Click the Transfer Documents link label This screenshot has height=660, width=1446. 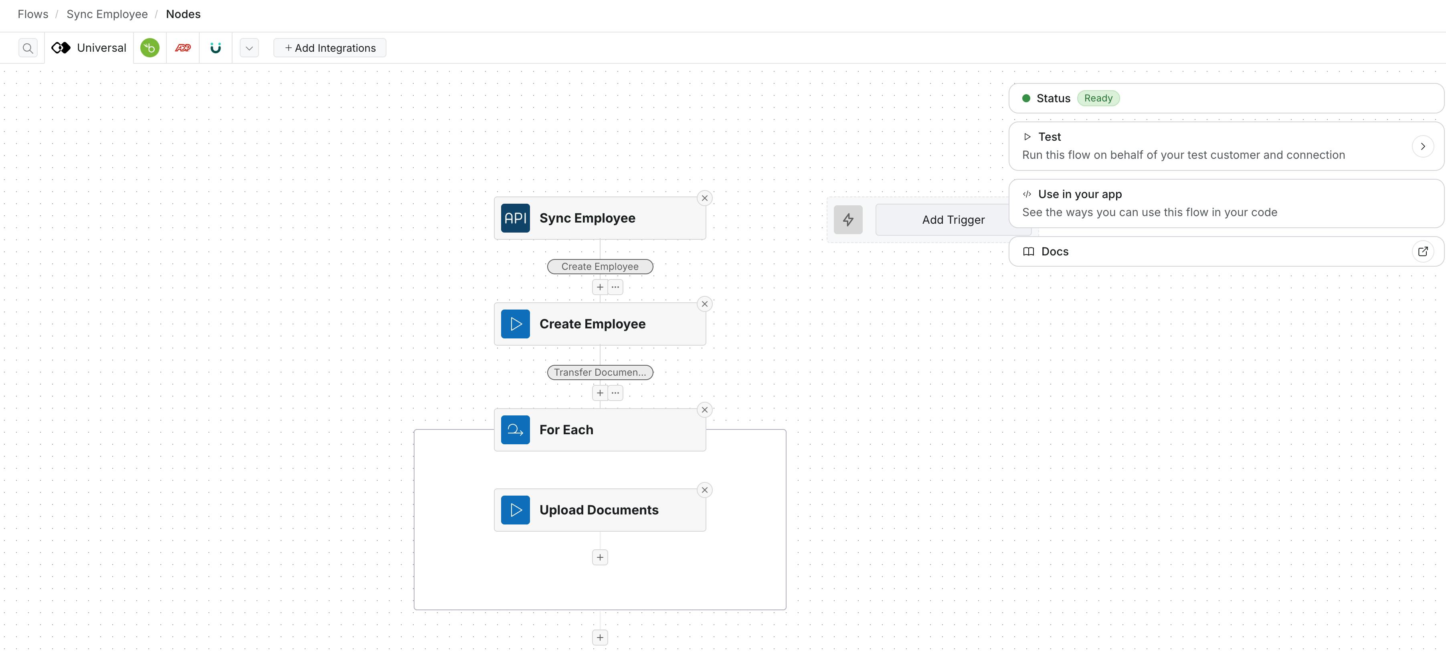(x=599, y=373)
